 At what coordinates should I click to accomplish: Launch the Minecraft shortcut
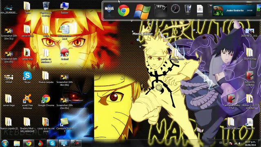(250, 124)
